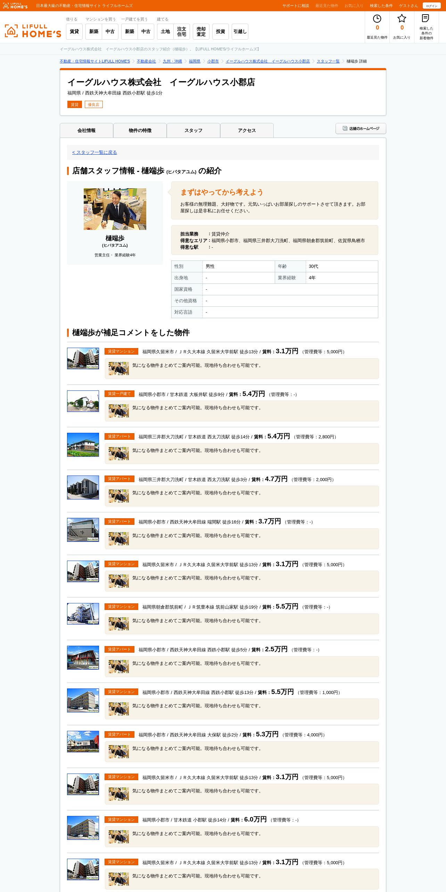Click the 優良店 badge
Screen dimensions: 446x892
pos(93,105)
